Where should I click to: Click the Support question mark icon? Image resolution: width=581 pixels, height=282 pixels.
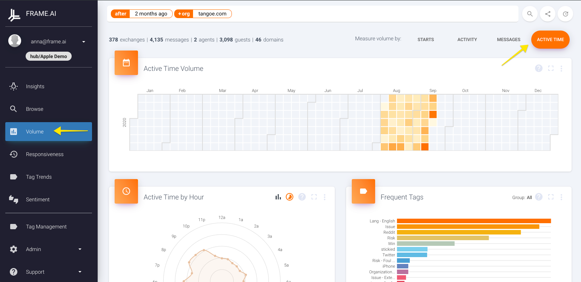coord(14,272)
